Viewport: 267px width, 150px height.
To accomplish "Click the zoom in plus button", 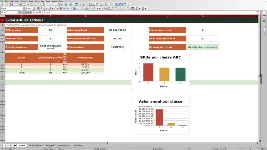I will coord(259,149).
